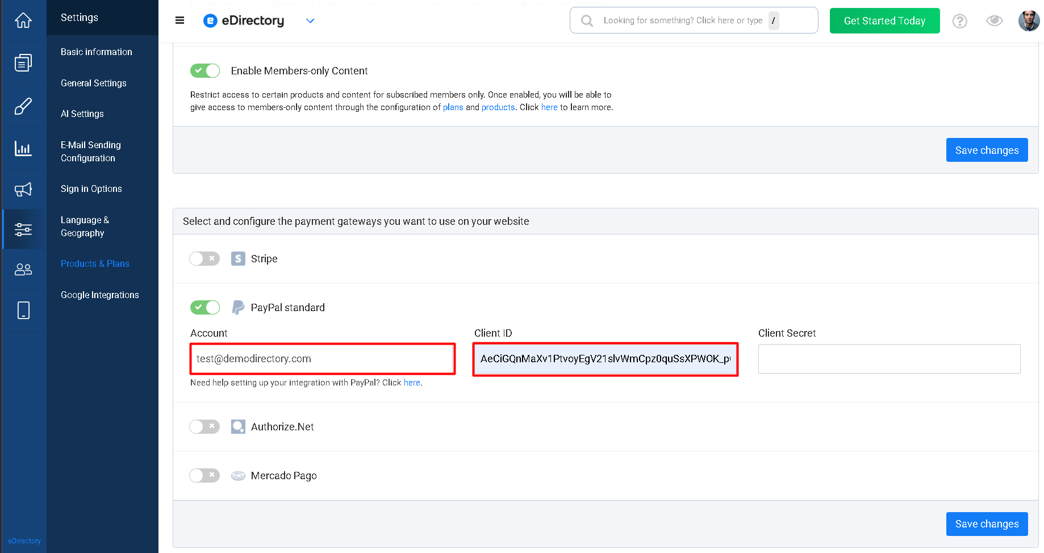Screen dimensions: 1044x553
Task: Open help via the question mark icon
Action: [960, 21]
